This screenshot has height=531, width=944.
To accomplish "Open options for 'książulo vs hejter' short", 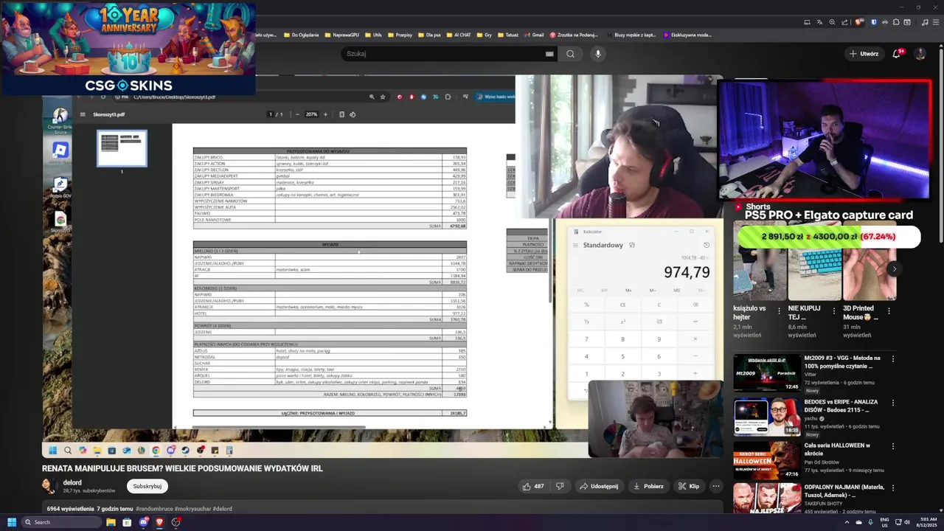I will click(x=780, y=310).
